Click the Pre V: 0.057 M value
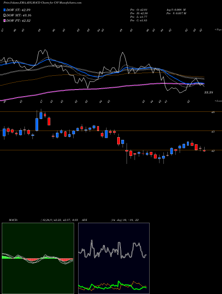The width and height of the screenshot is (222, 294). coord(176,13)
